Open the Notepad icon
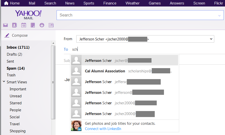 (x=33, y=25)
